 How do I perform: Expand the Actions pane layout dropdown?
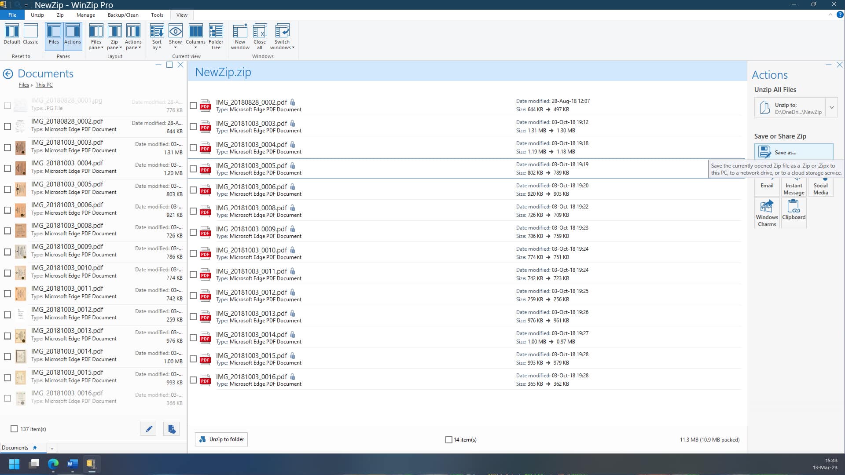pyautogui.click(x=133, y=37)
